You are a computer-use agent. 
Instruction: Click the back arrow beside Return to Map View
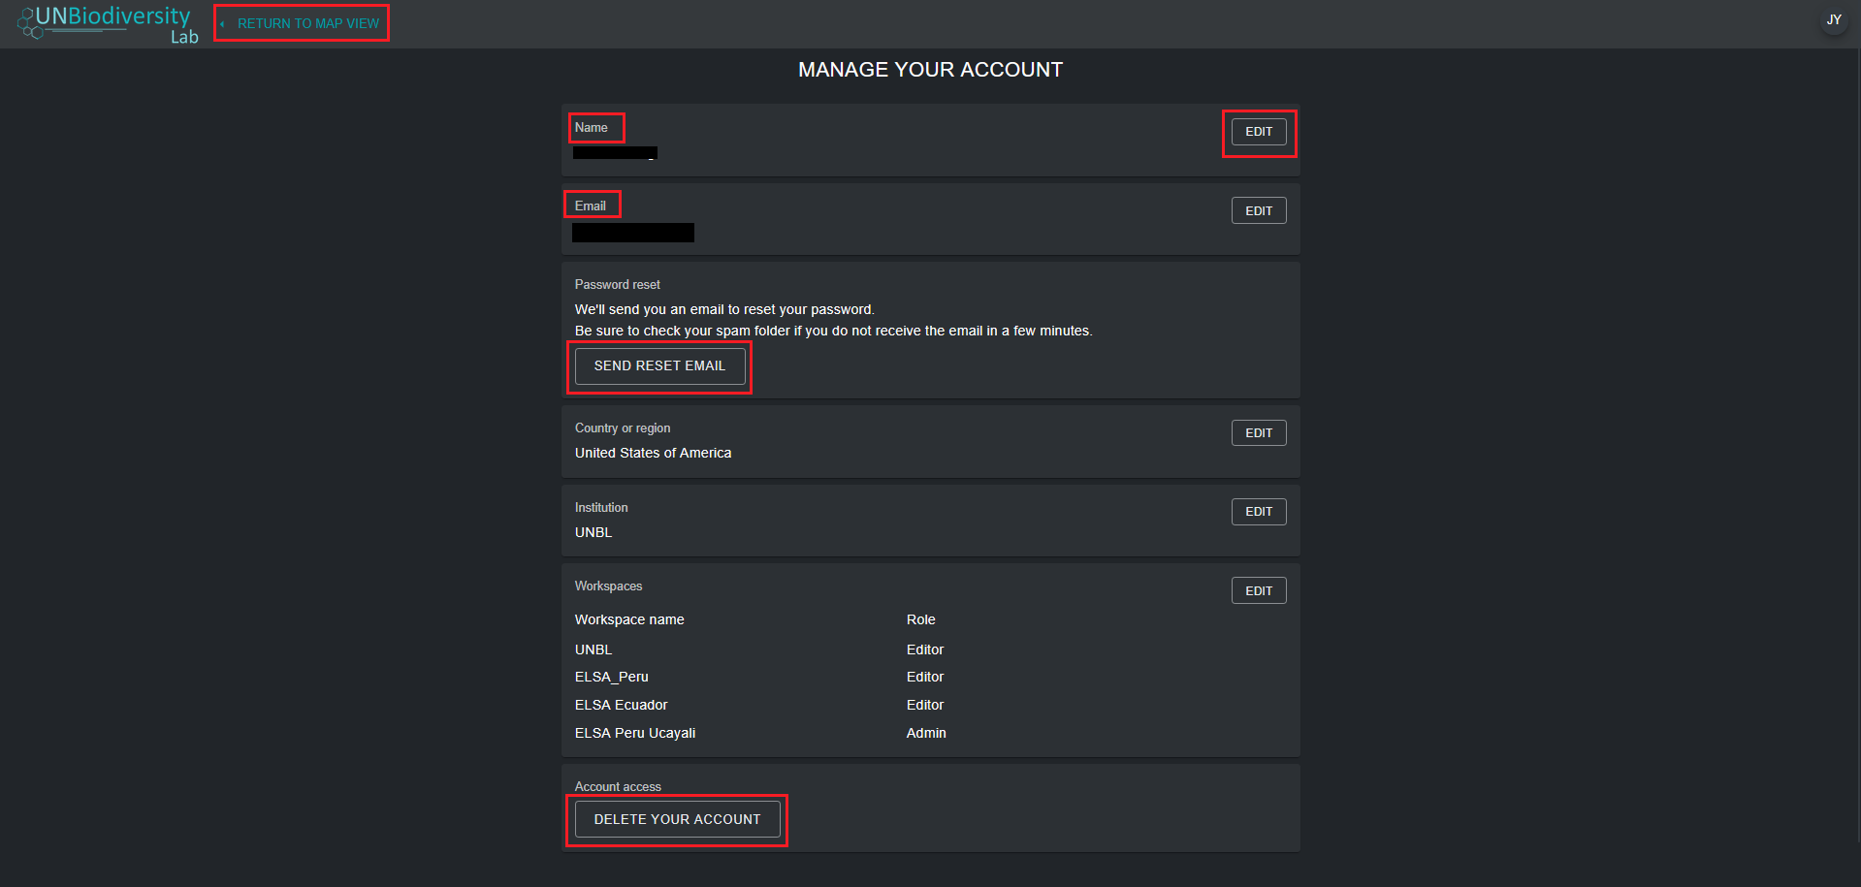point(222,24)
